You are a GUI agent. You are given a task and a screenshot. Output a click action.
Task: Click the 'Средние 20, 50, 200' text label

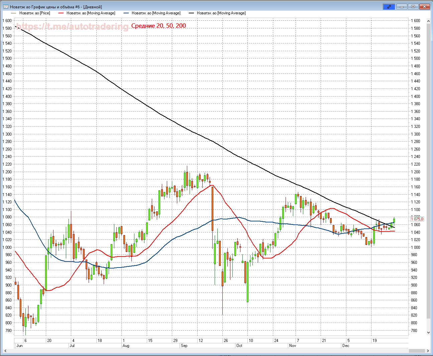coord(158,26)
